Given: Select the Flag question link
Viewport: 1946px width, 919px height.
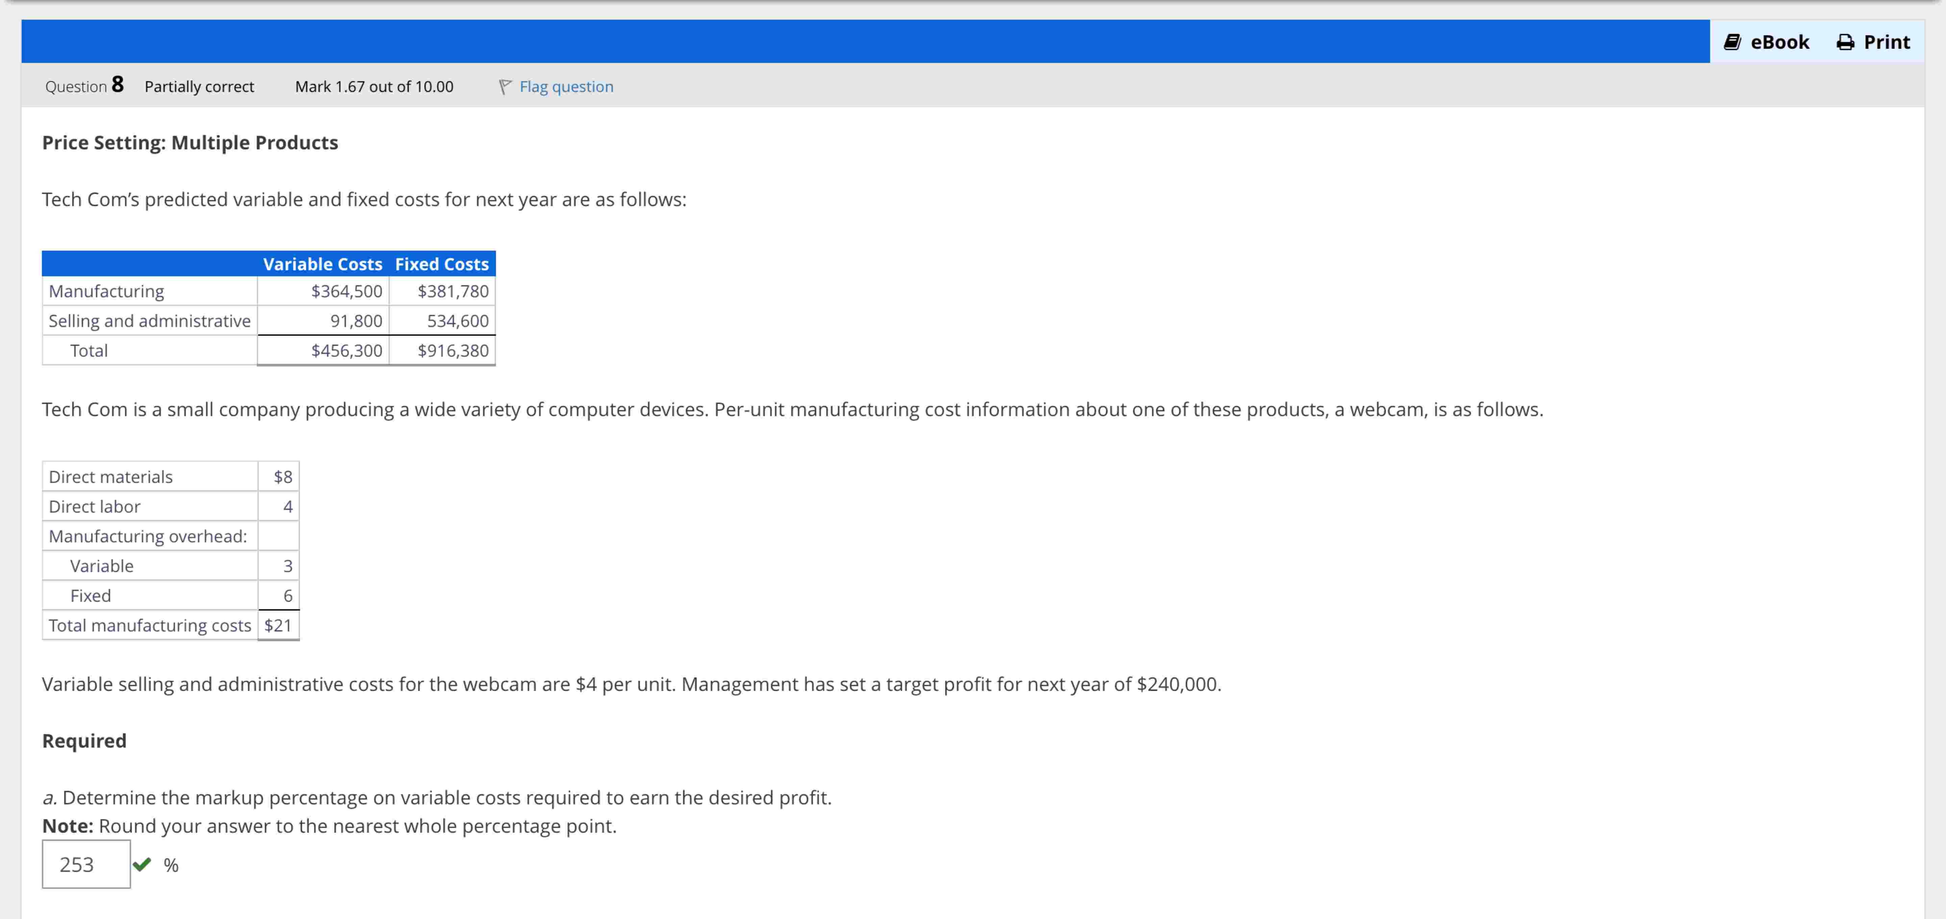Looking at the screenshot, I should click(565, 86).
